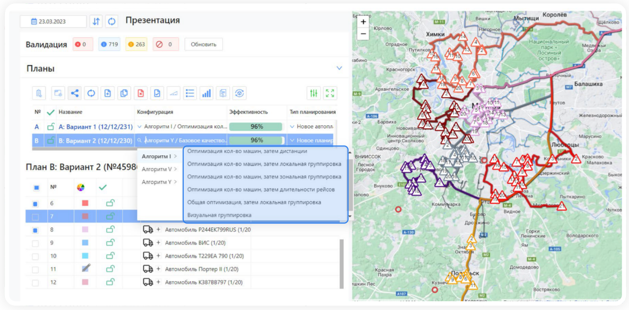The height and width of the screenshot is (310, 629).
Task: Expand the Алгоритм I submenu
Action: pos(159,156)
